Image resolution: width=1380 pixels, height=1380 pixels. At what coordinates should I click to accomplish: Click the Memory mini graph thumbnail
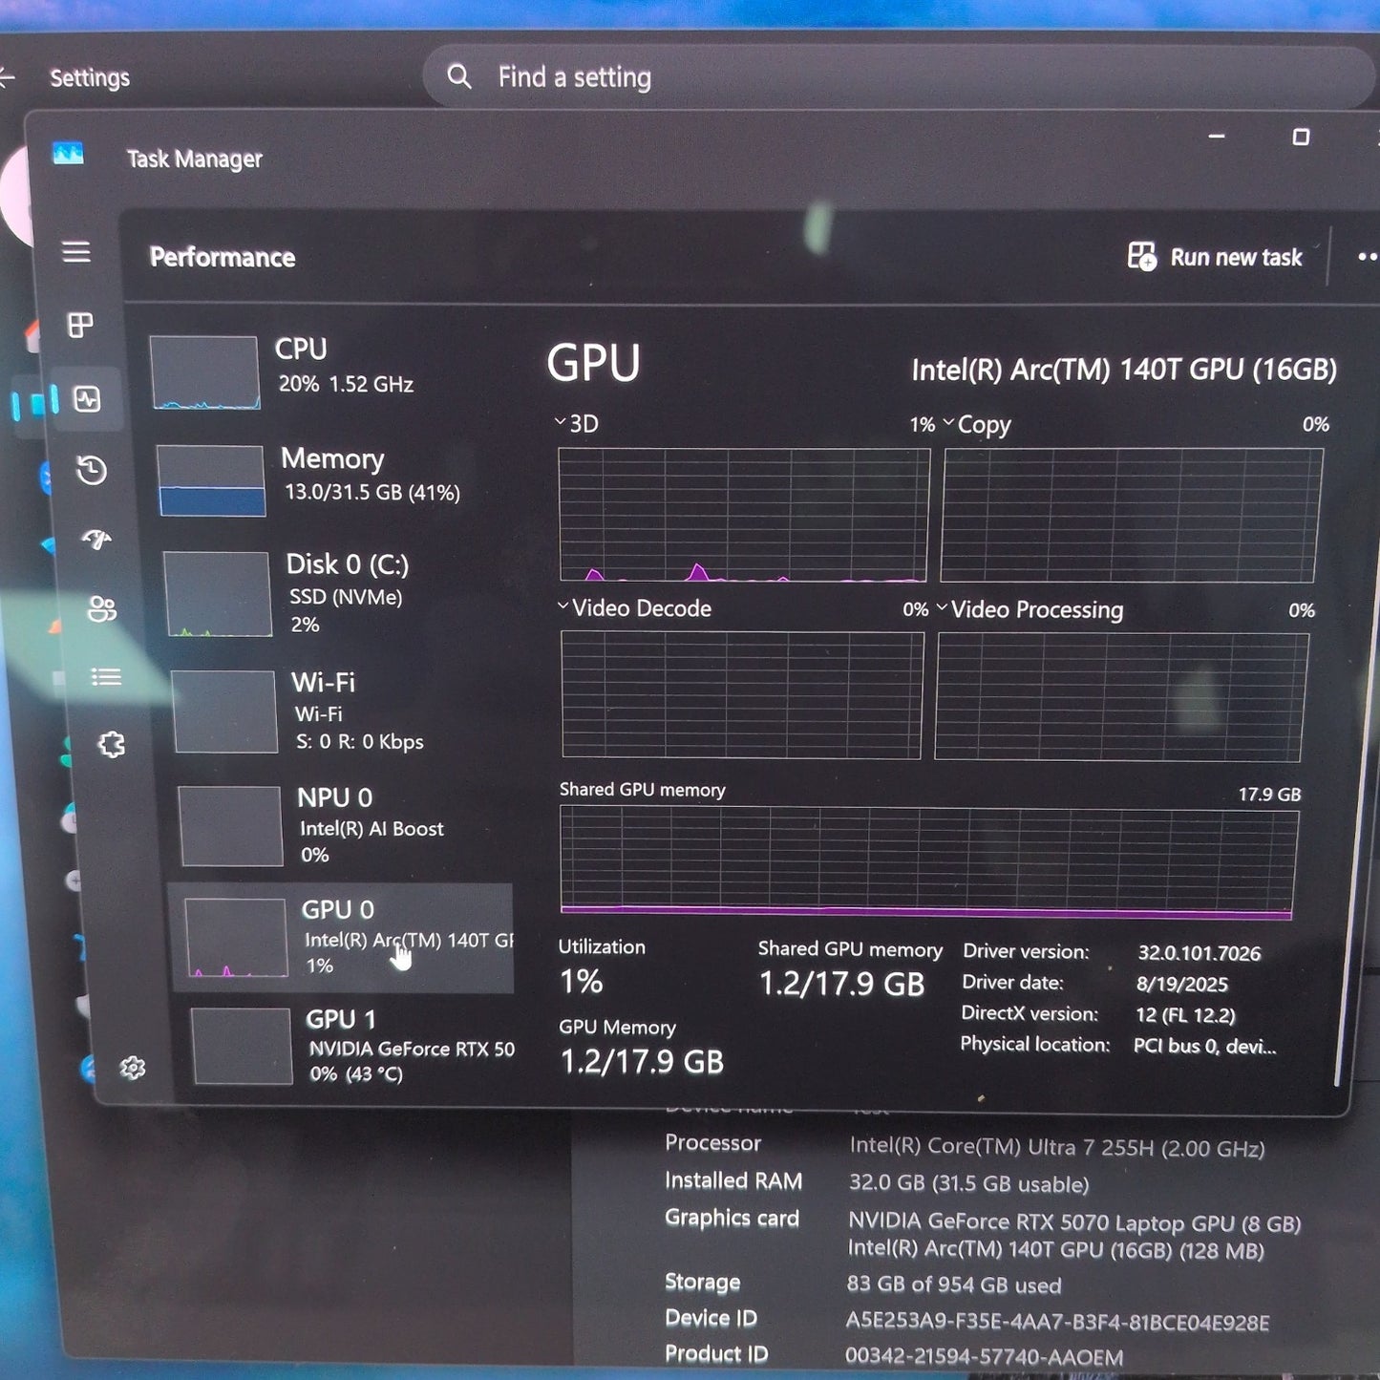[x=211, y=481]
